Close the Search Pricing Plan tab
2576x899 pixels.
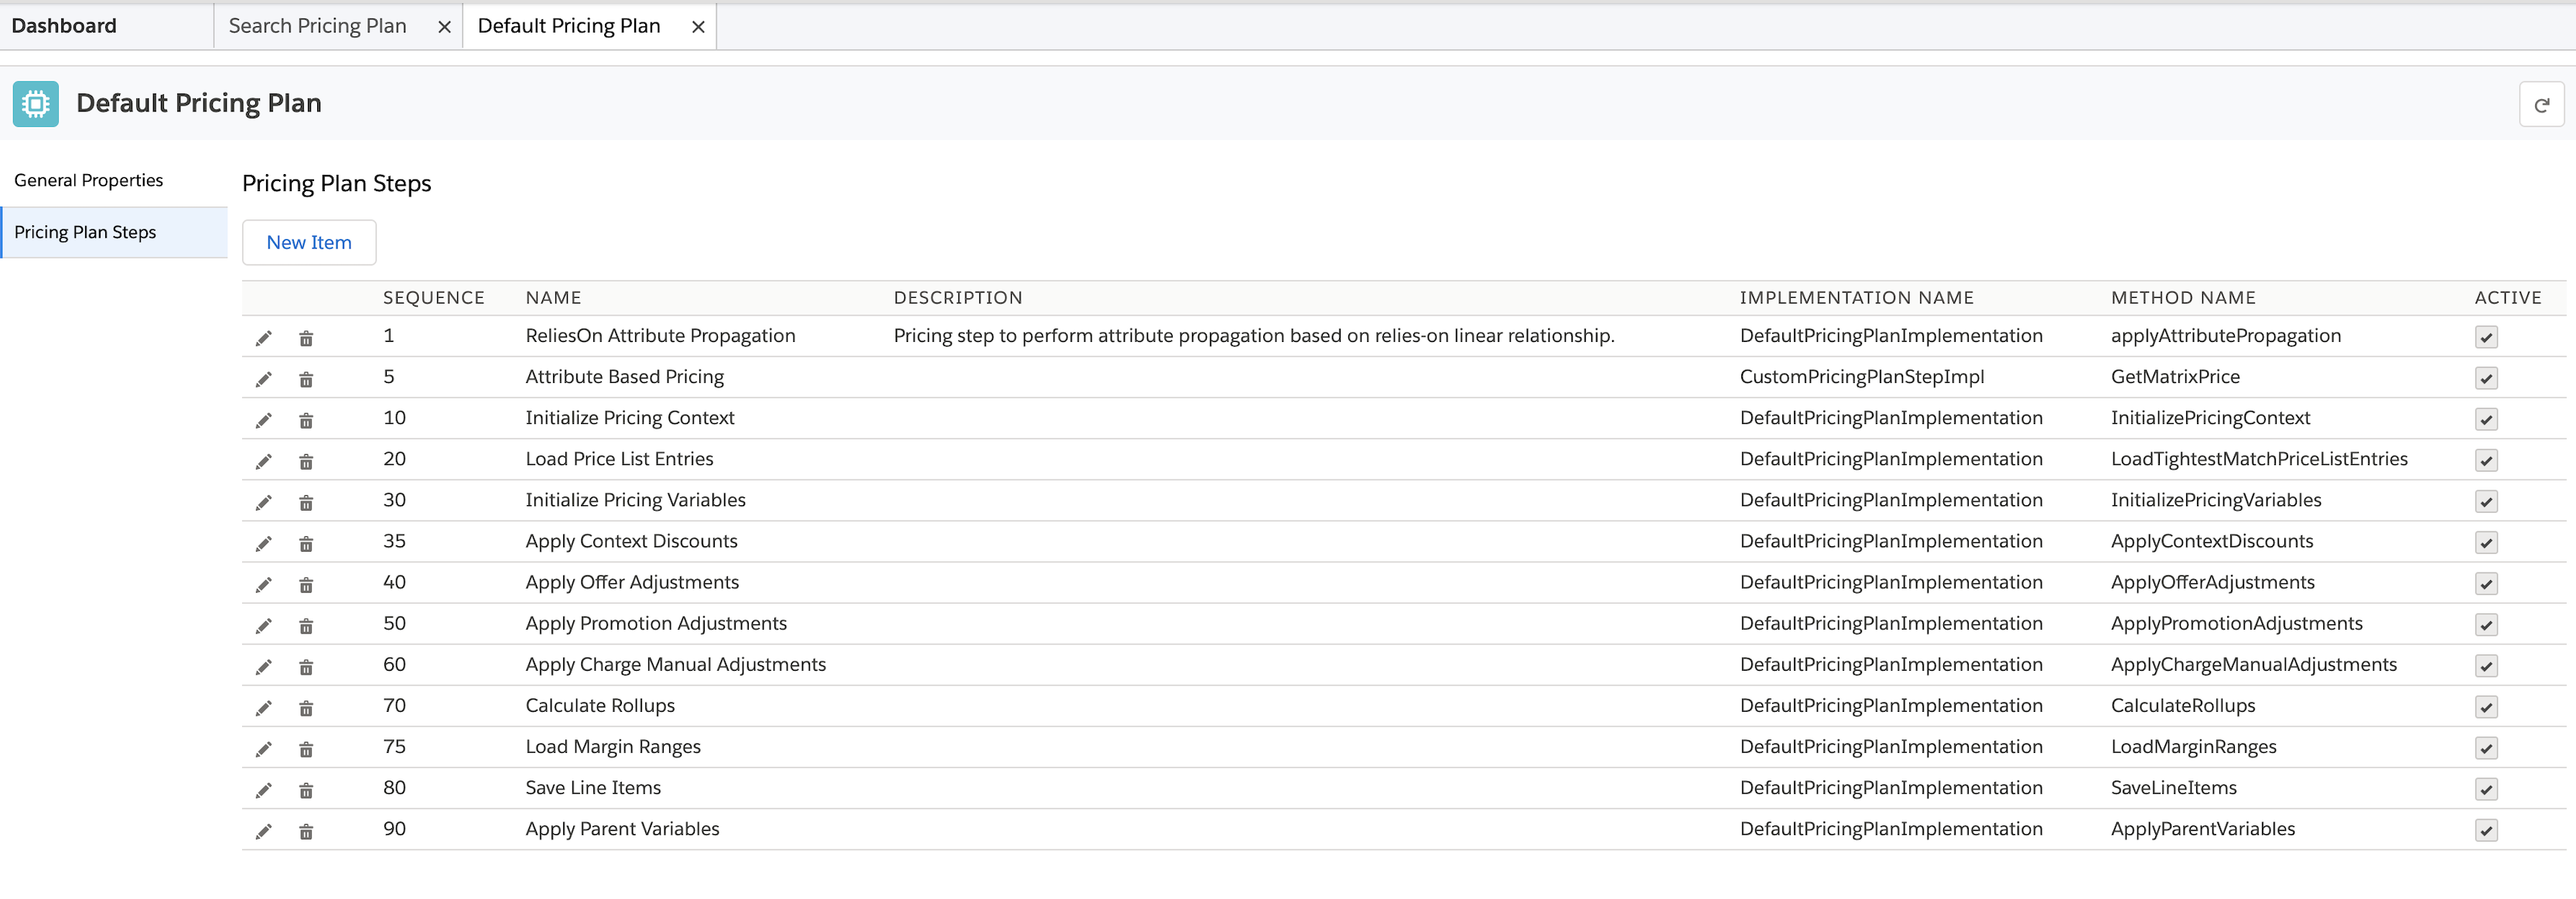(x=444, y=27)
